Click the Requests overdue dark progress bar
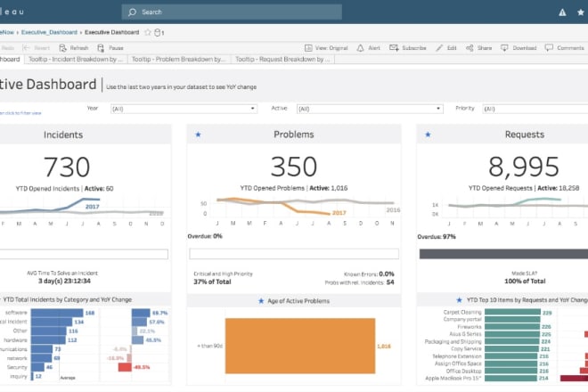This screenshot has height=392, width=588. 503,254
